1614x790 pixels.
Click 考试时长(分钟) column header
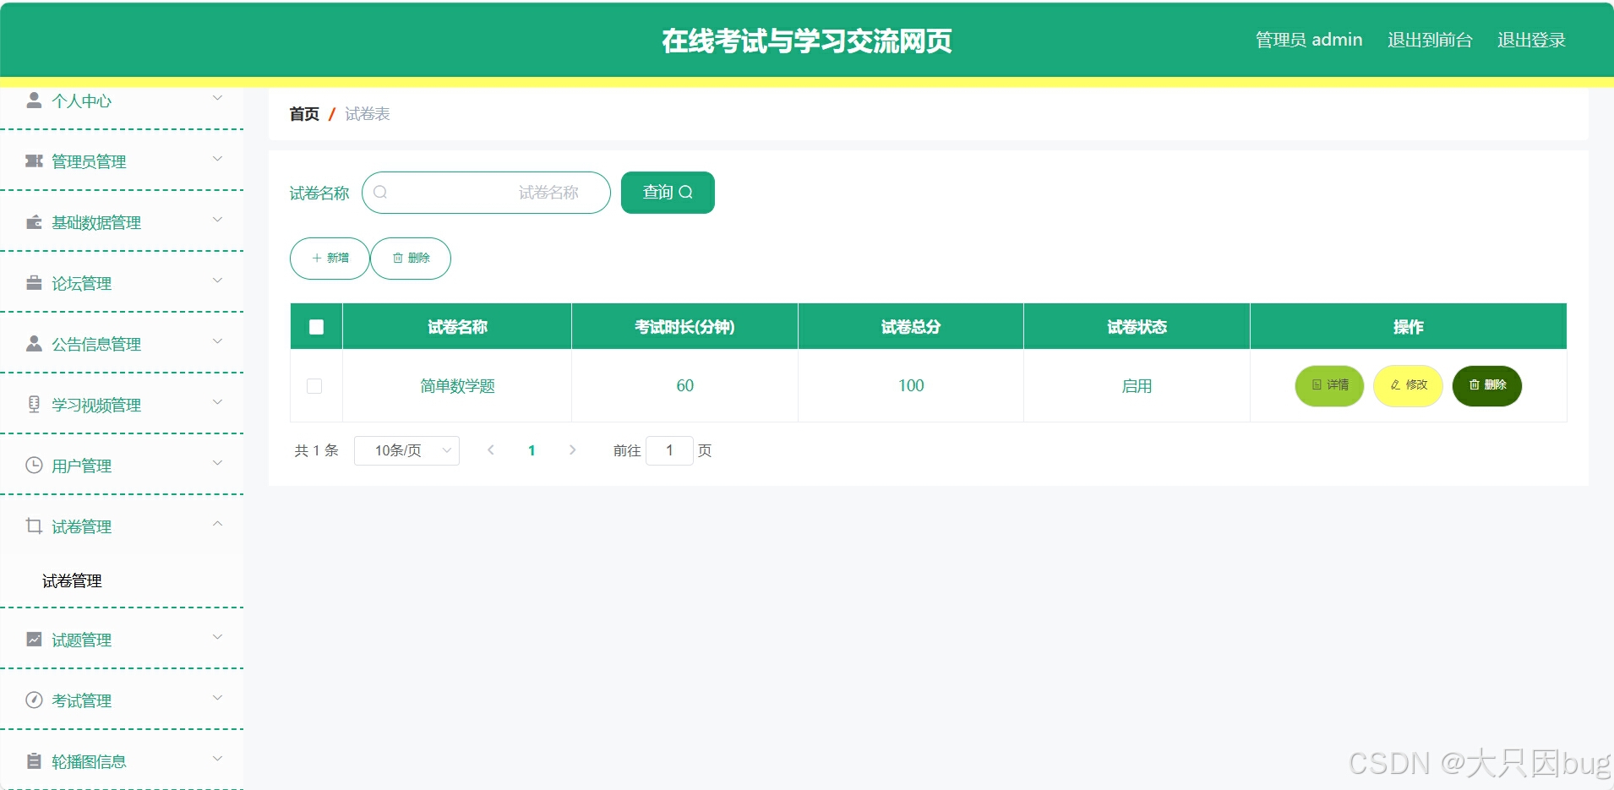(x=684, y=327)
